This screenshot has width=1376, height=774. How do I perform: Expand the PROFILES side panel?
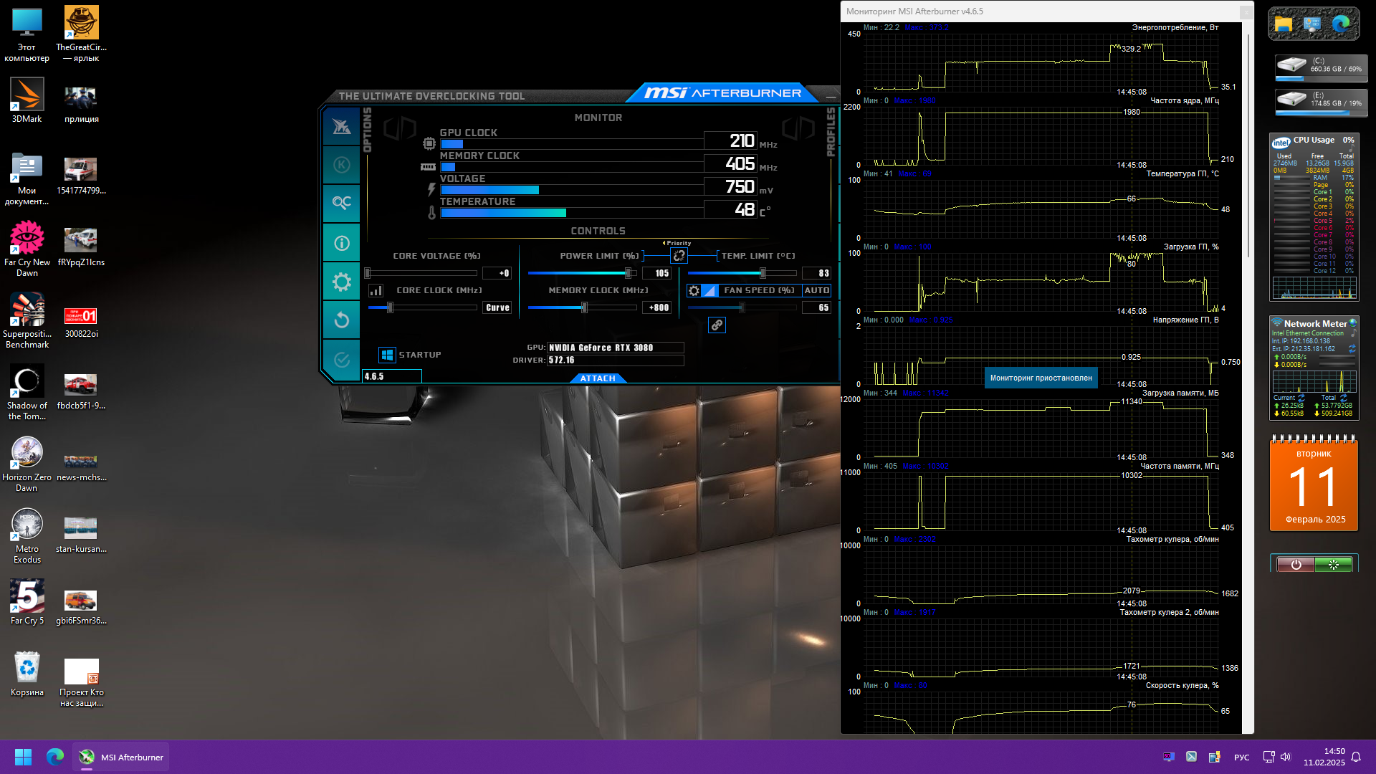tap(831, 132)
